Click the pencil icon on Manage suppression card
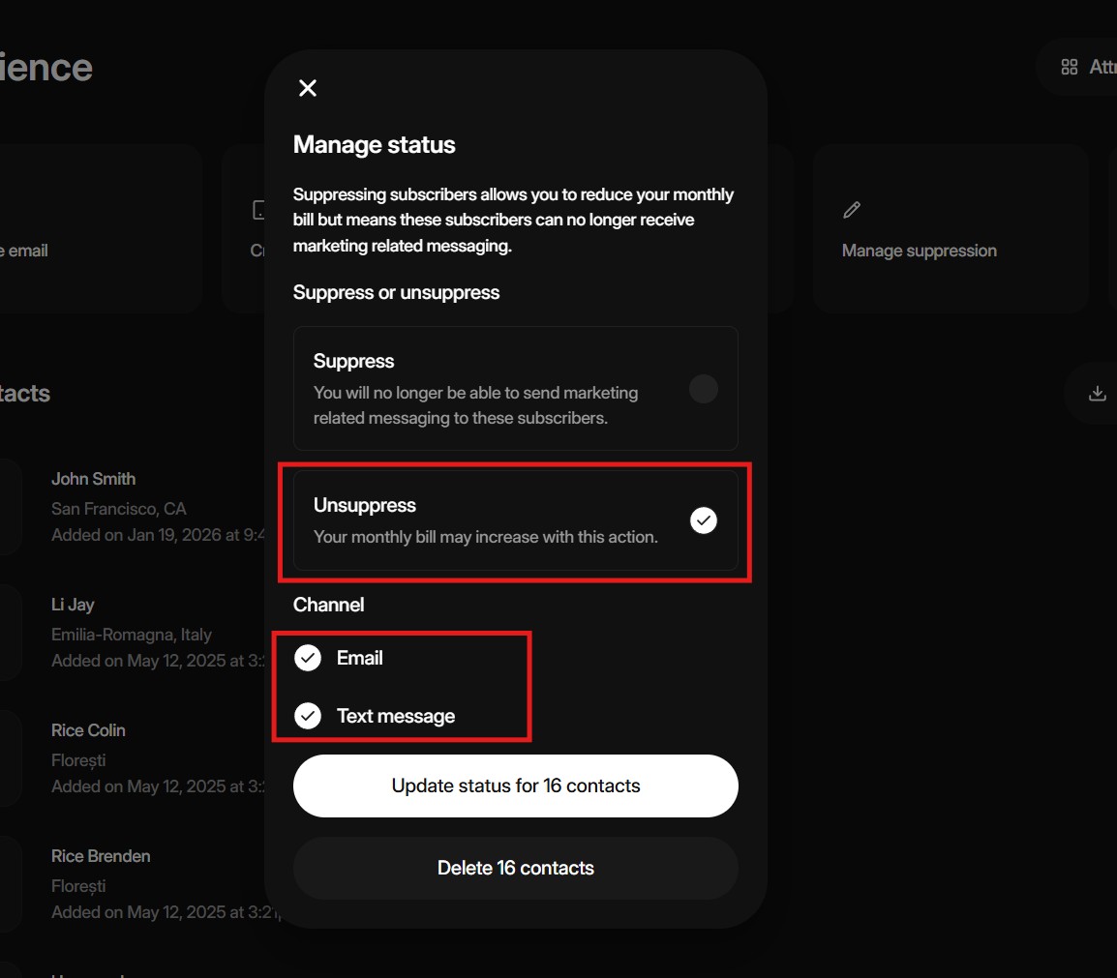The width and height of the screenshot is (1117, 978). pyautogui.click(x=852, y=210)
